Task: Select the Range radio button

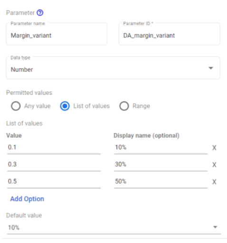Action: click(124, 106)
